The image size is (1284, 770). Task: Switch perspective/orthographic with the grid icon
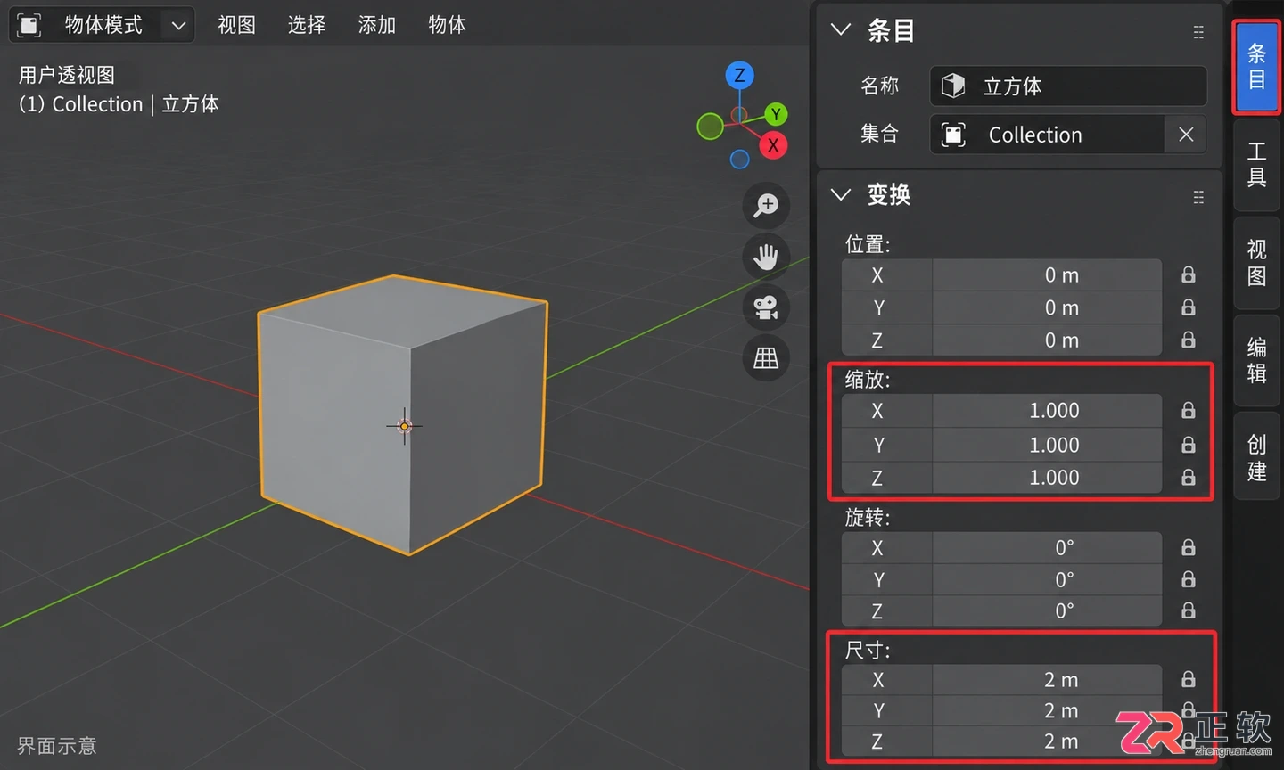coord(766,358)
